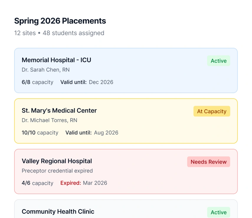
Task: Click the Needs Review badge on Valley Regional
Action: pyautogui.click(x=208, y=162)
